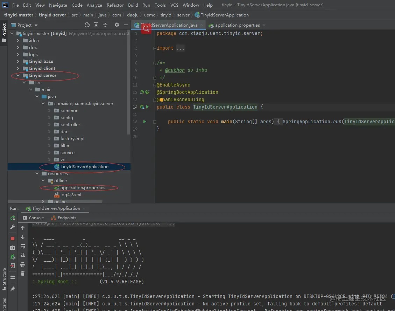Expand the tinyid-base module

[x=18, y=61]
